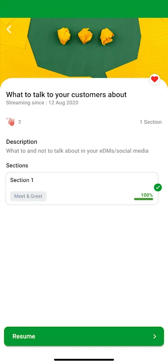
Task: Click the 100% progress bar
Action: (x=143, y=199)
